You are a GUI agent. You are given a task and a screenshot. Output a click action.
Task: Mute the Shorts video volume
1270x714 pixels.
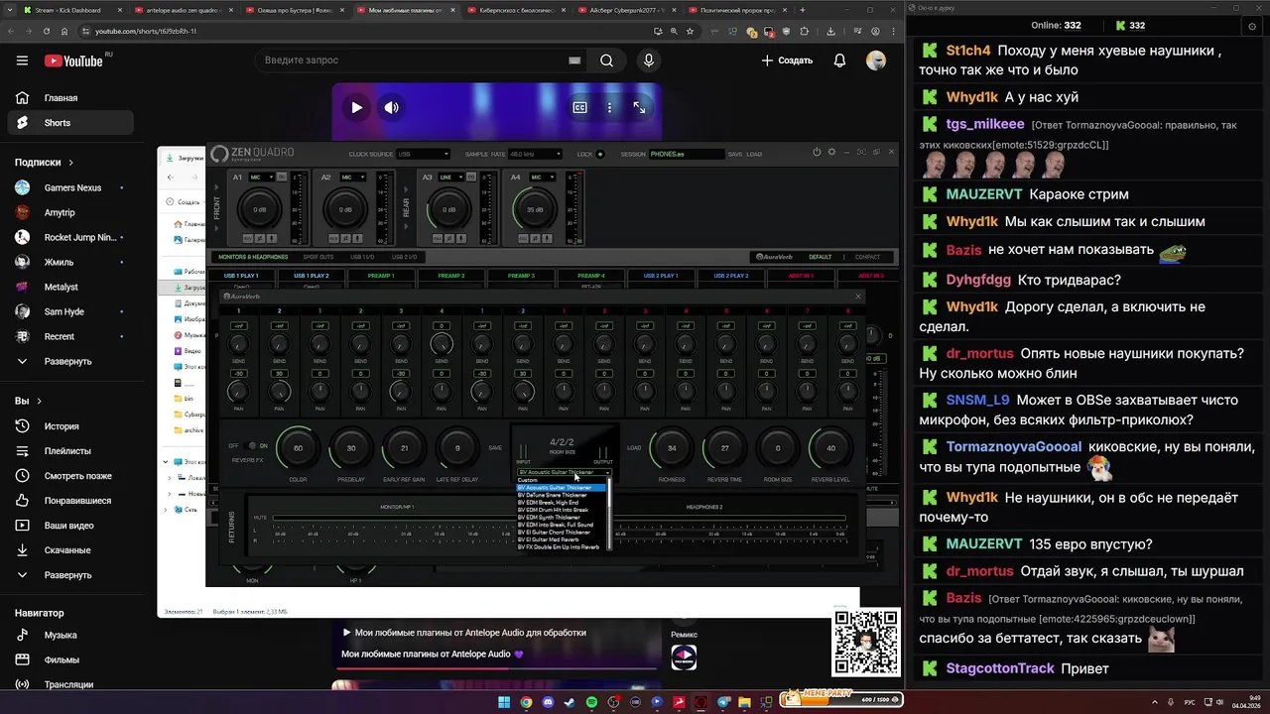392,107
